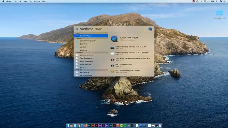The height and width of the screenshot is (128, 228).
Task: Launch Safari from the Dock
Action: (82, 125)
